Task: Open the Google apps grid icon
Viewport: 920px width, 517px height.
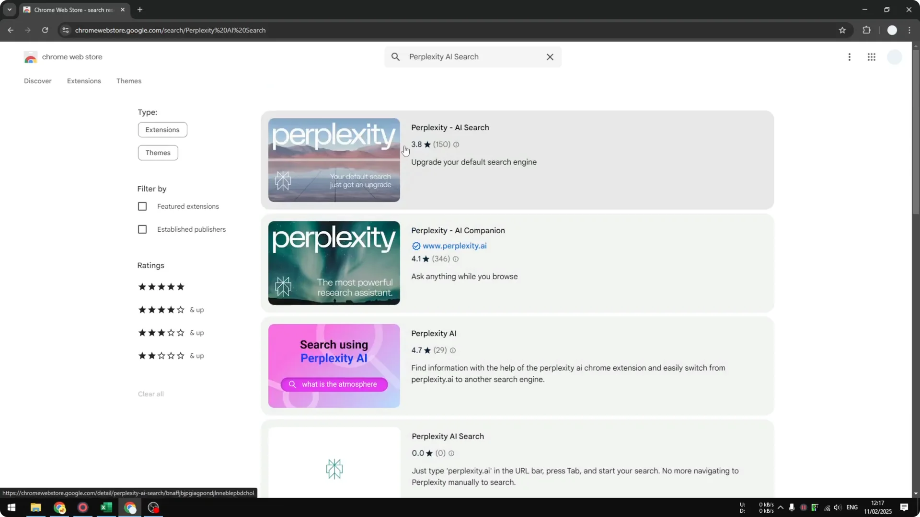Action: point(872,56)
